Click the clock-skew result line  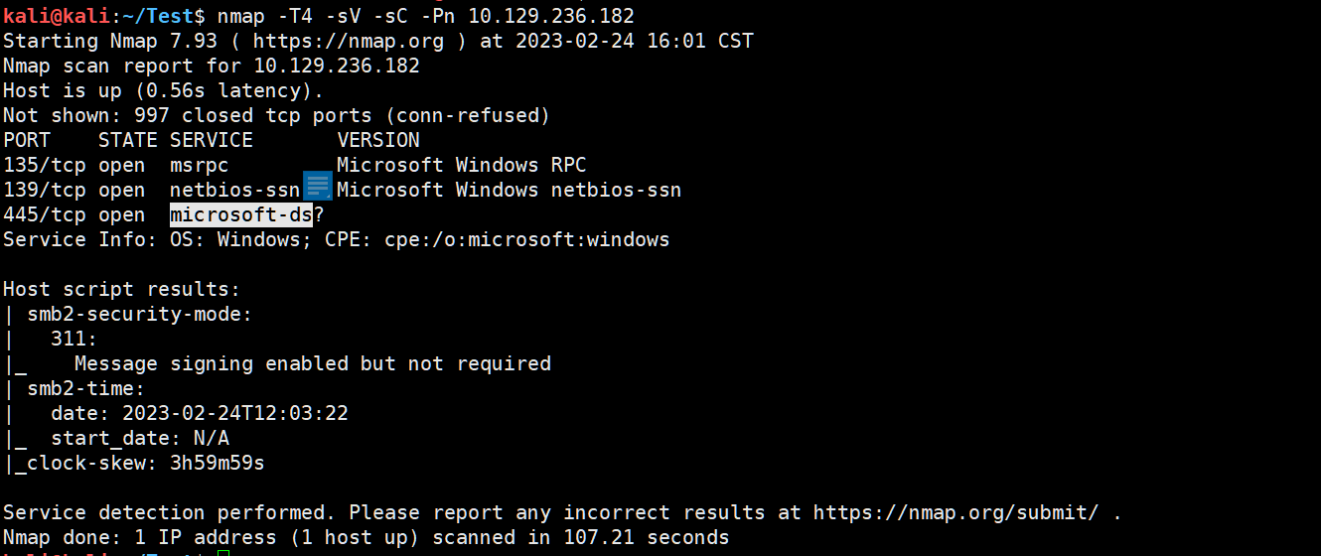[145, 464]
